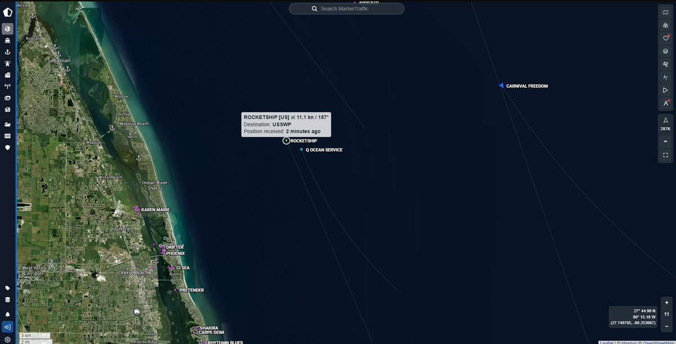Click the USSWP destination text in tooltip
This screenshot has height=344, width=676.
tap(282, 124)
